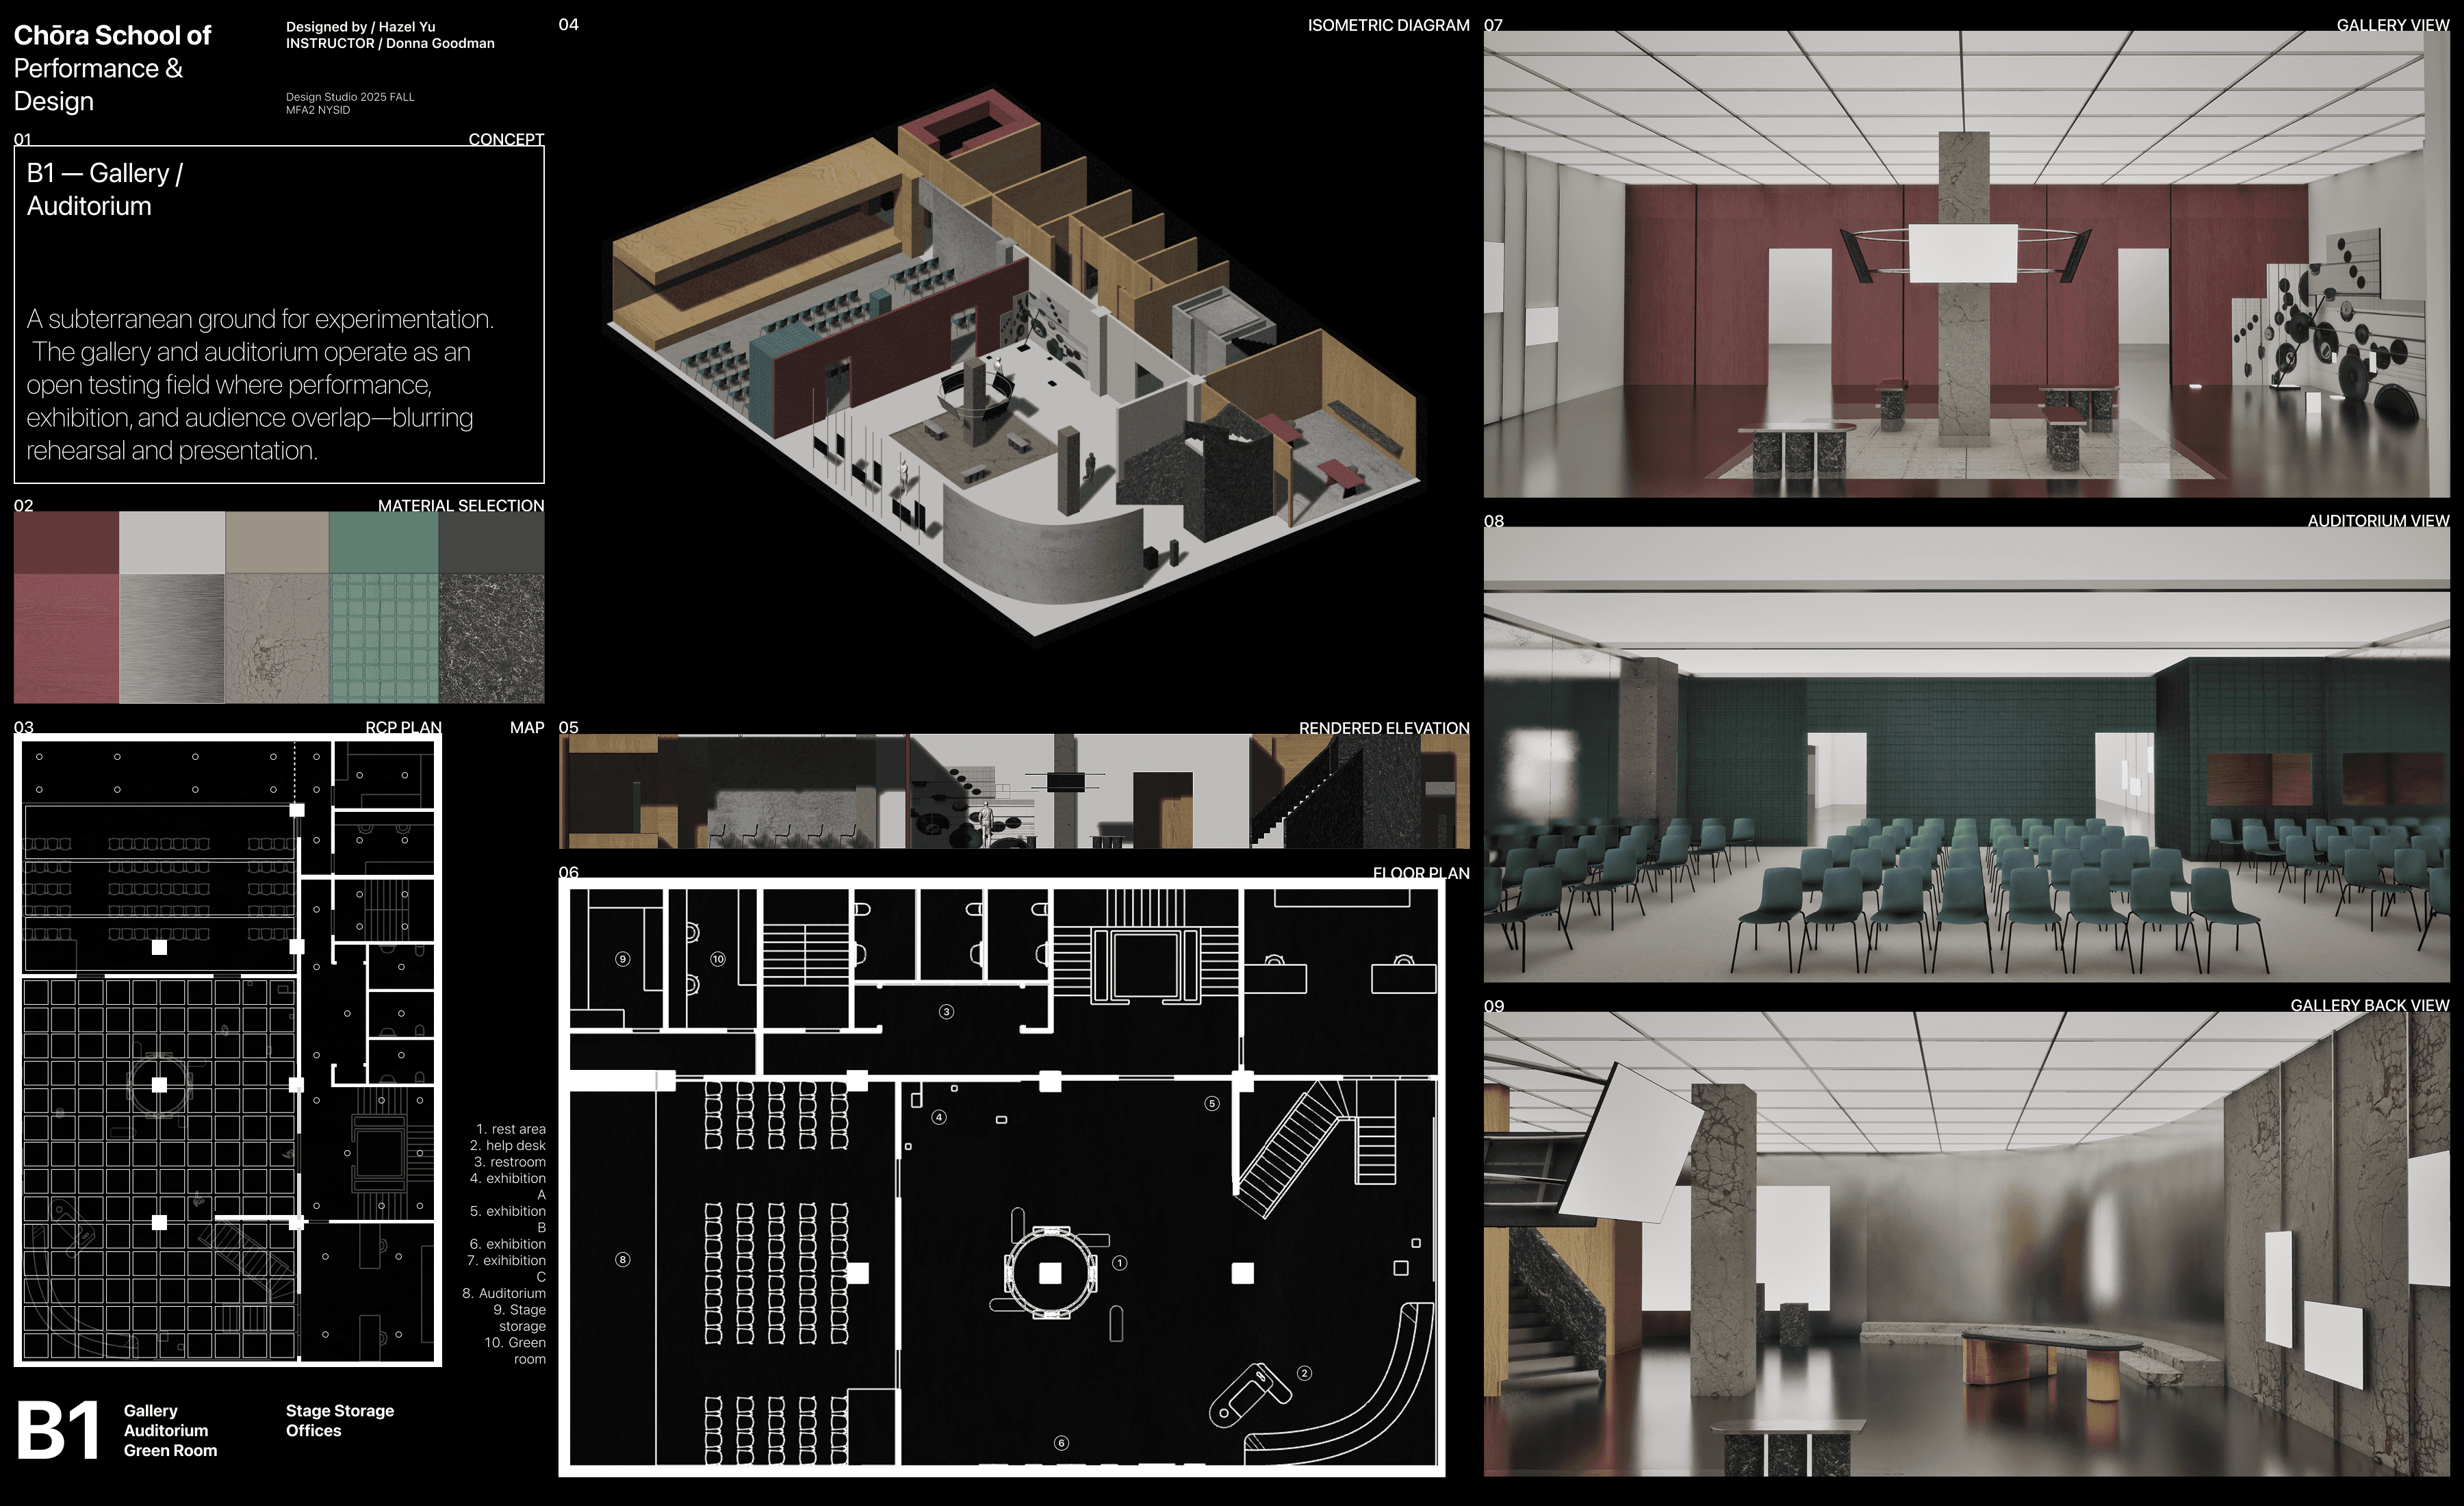The width and height of the screenshot is (2464, 1506).
Task: Open the Gallery Back View render
Action: click(1966, 1243)
